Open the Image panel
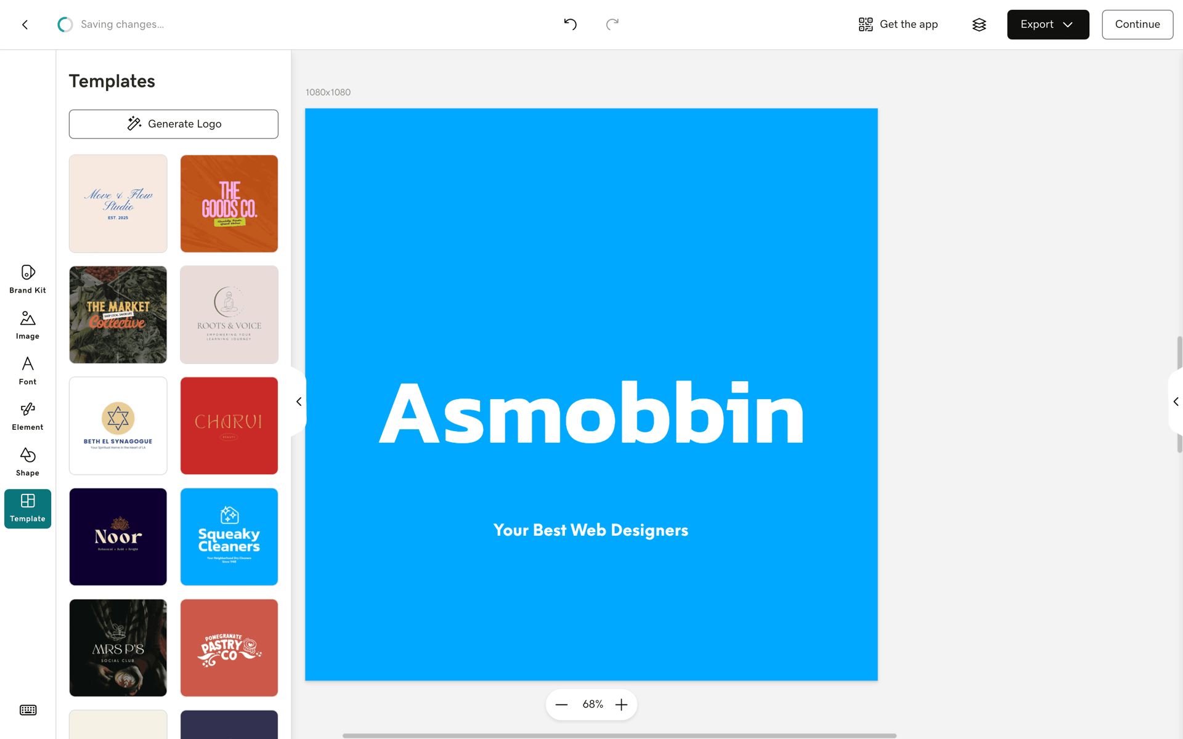The height and width of the screenshot is (739, 1183). tap(28, 325)
